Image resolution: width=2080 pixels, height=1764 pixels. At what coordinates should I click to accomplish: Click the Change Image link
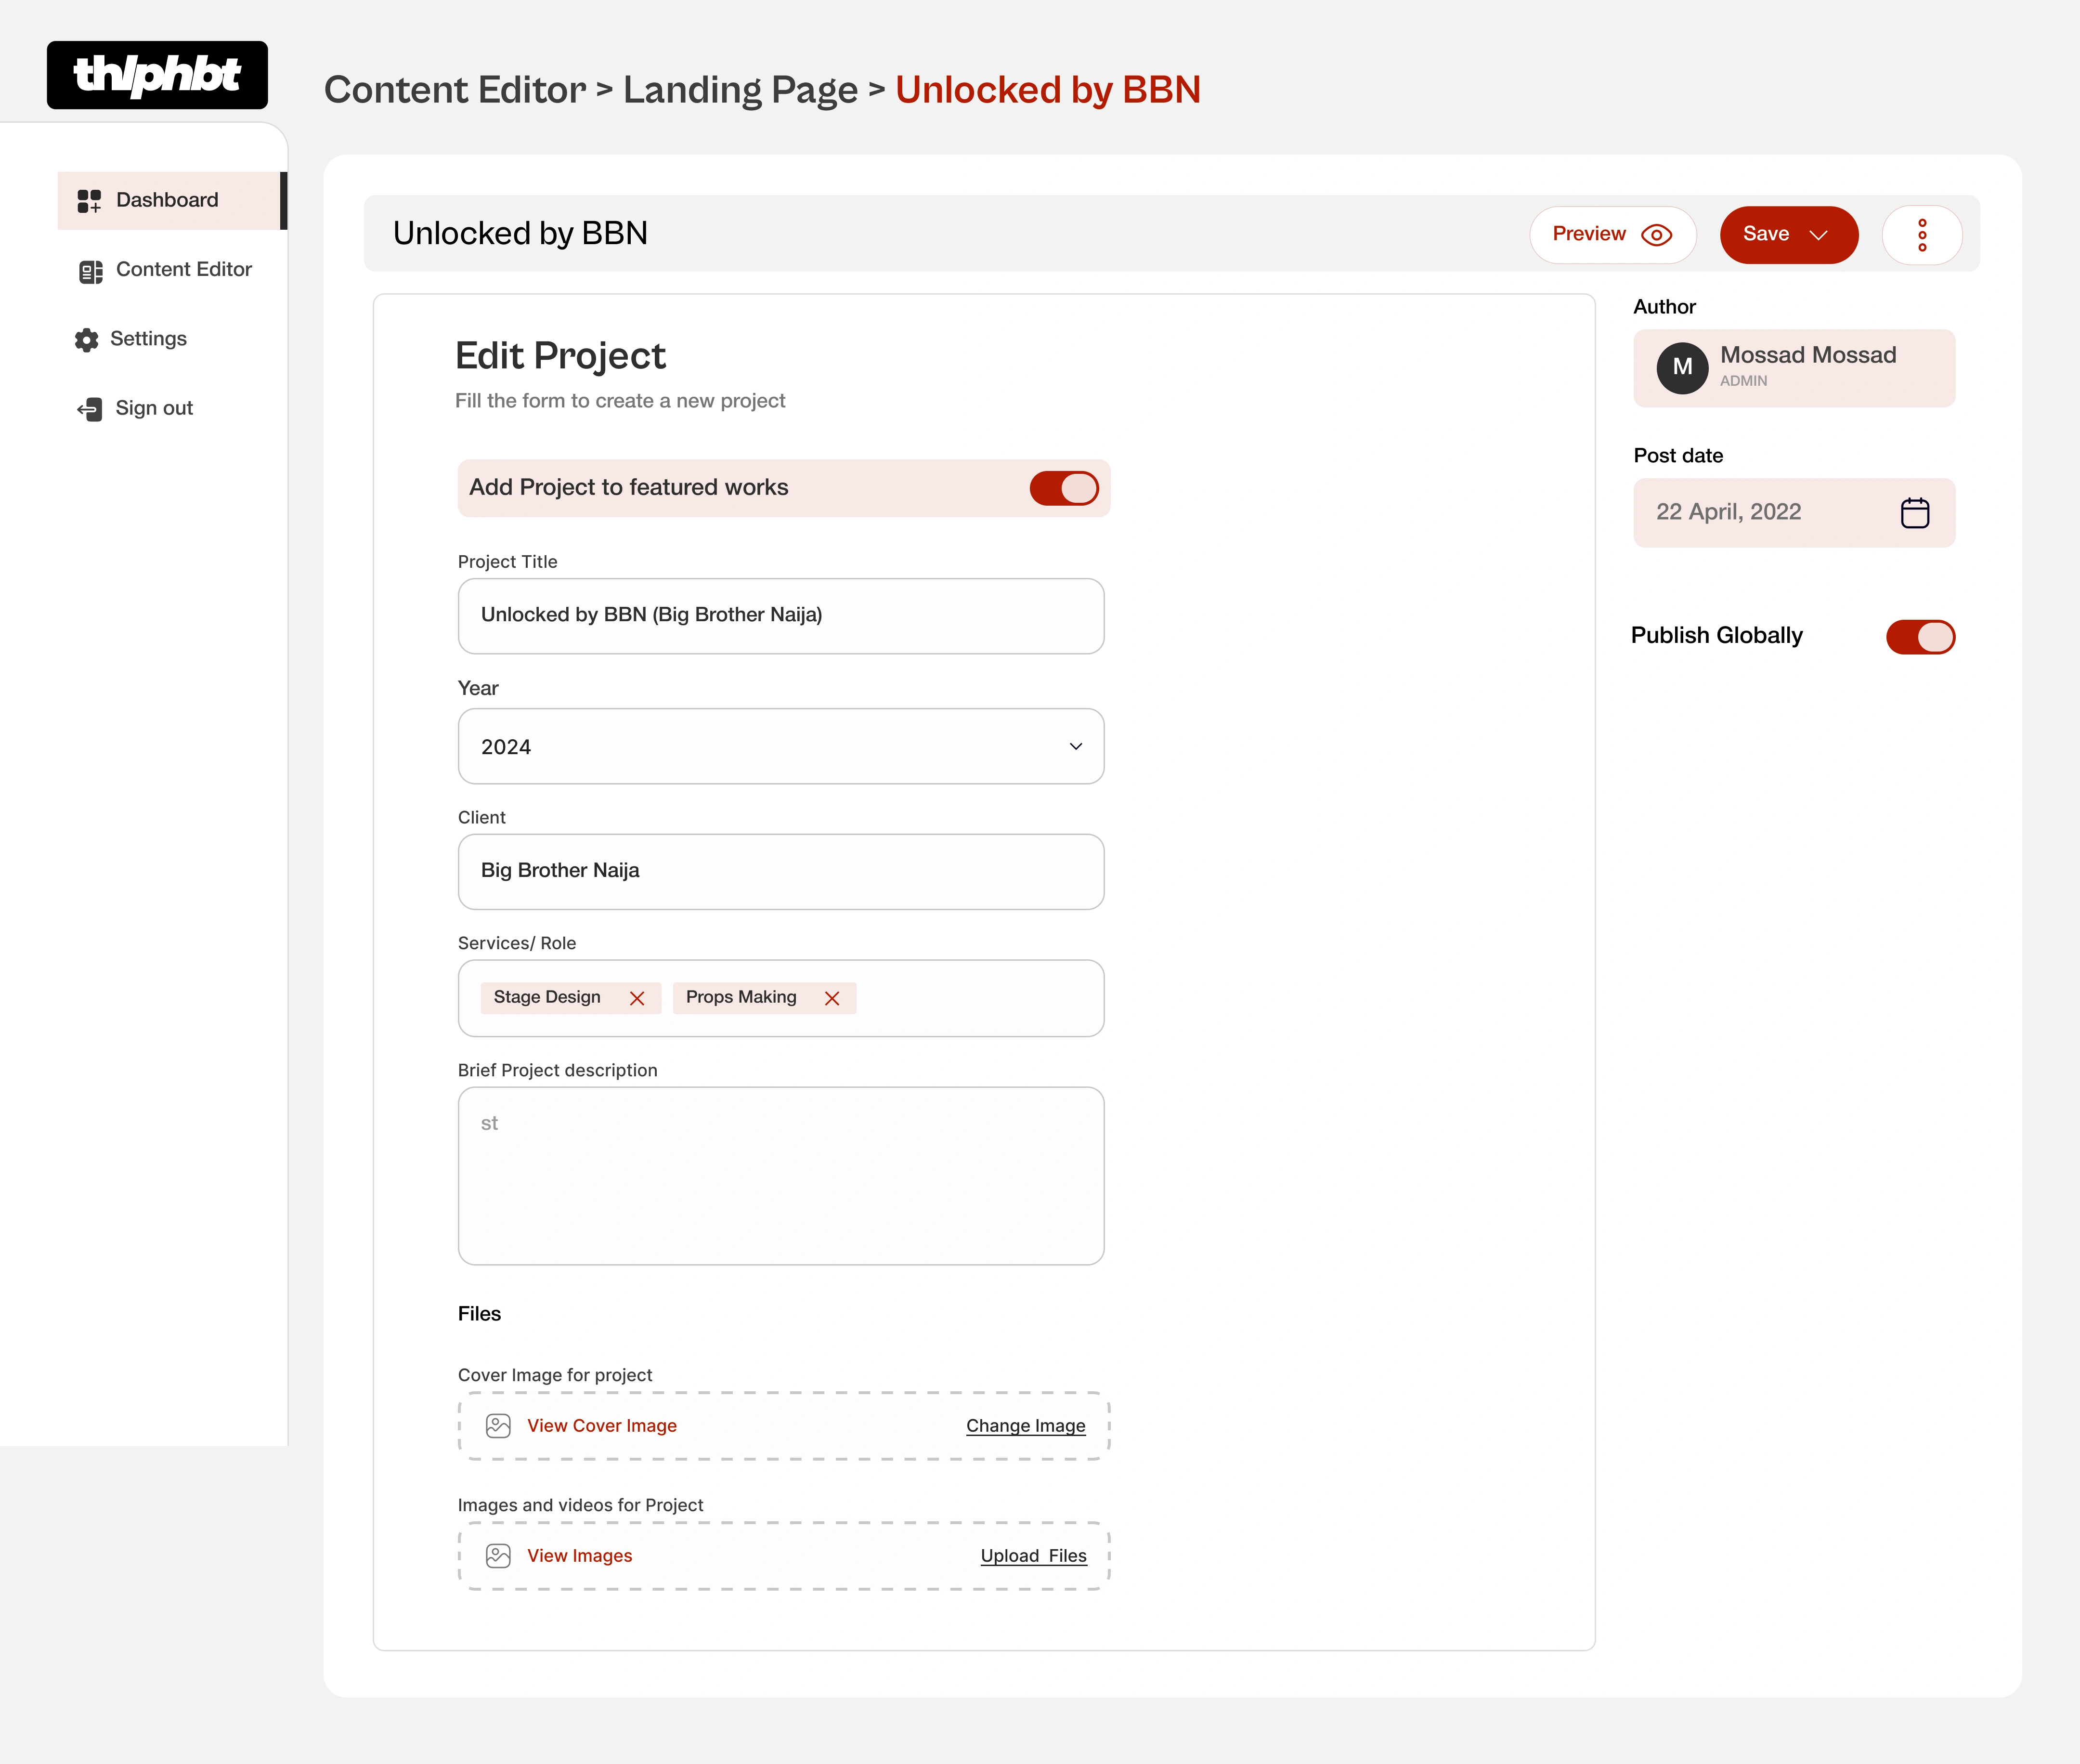point(1025,1425)
